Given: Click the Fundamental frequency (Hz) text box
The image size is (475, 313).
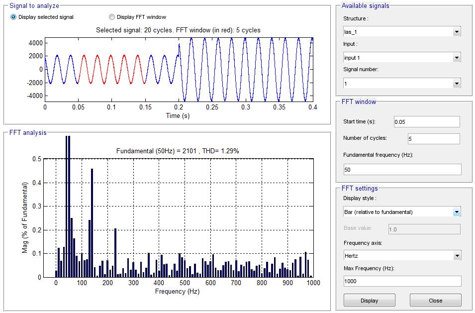Looking at the screenshot, I should [x=402, y=170].
